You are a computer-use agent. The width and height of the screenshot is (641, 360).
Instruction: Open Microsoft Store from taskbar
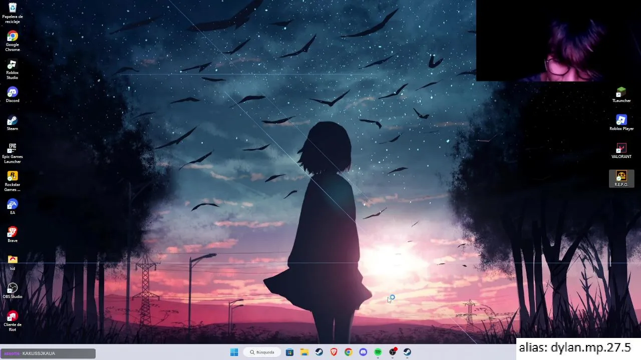pyautogui.click(x=289, y=352)
